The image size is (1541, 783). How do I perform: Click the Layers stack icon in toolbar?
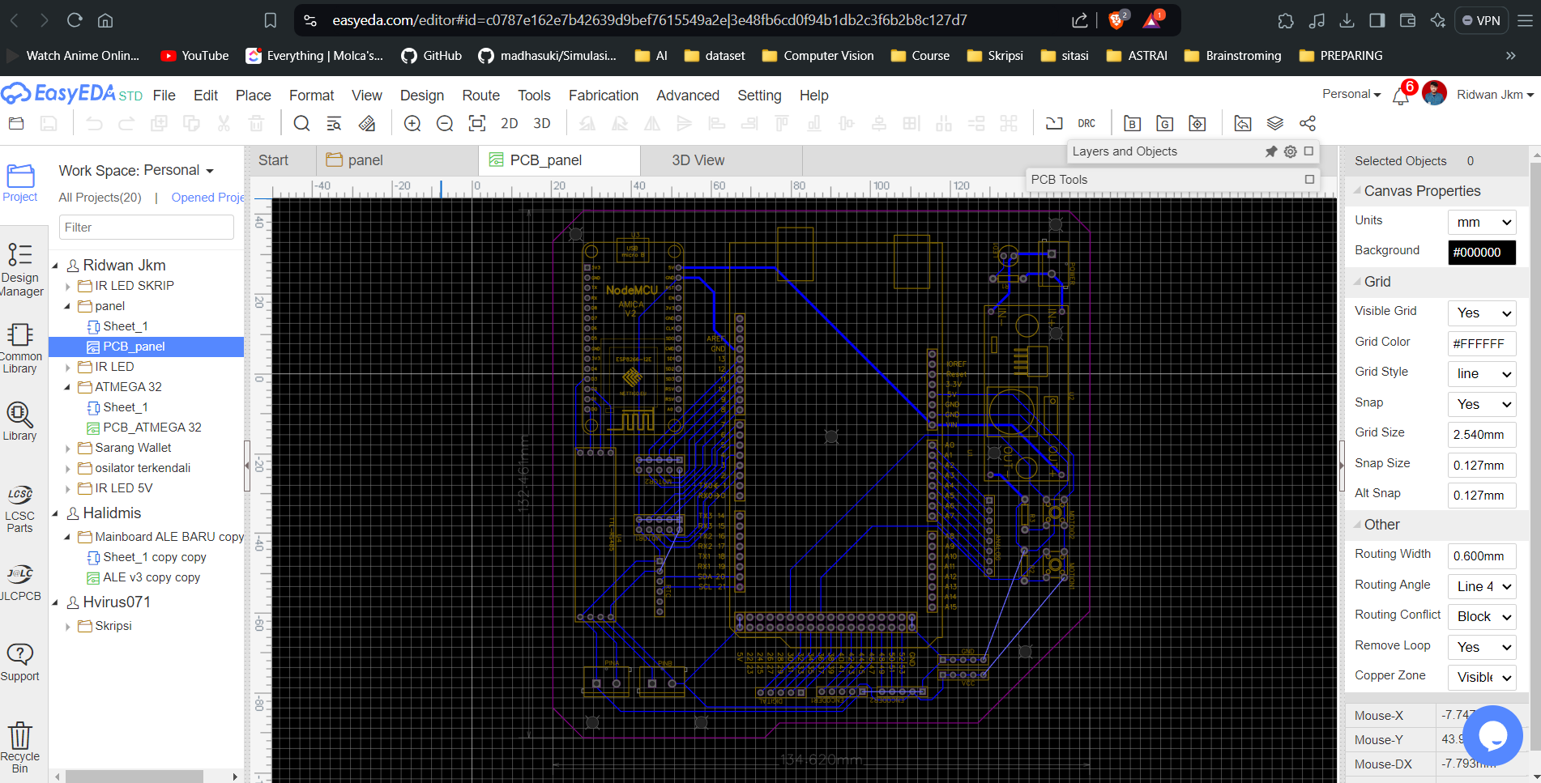coord(1275,123)
